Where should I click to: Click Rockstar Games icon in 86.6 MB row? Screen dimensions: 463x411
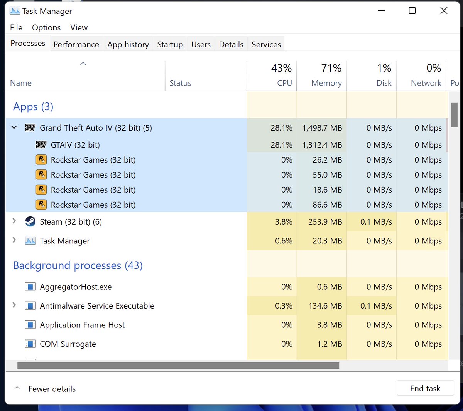click(x=41, y=205)
